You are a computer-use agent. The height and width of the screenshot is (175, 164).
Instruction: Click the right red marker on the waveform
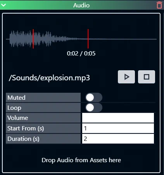pyautogui.click(x=88, y=39)
